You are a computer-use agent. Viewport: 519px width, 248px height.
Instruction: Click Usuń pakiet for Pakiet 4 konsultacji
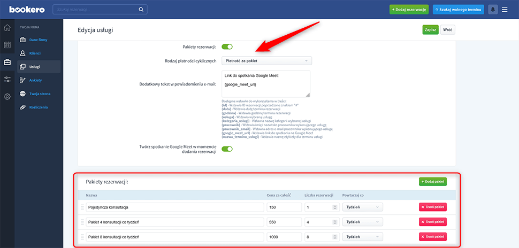coord(433,222)
